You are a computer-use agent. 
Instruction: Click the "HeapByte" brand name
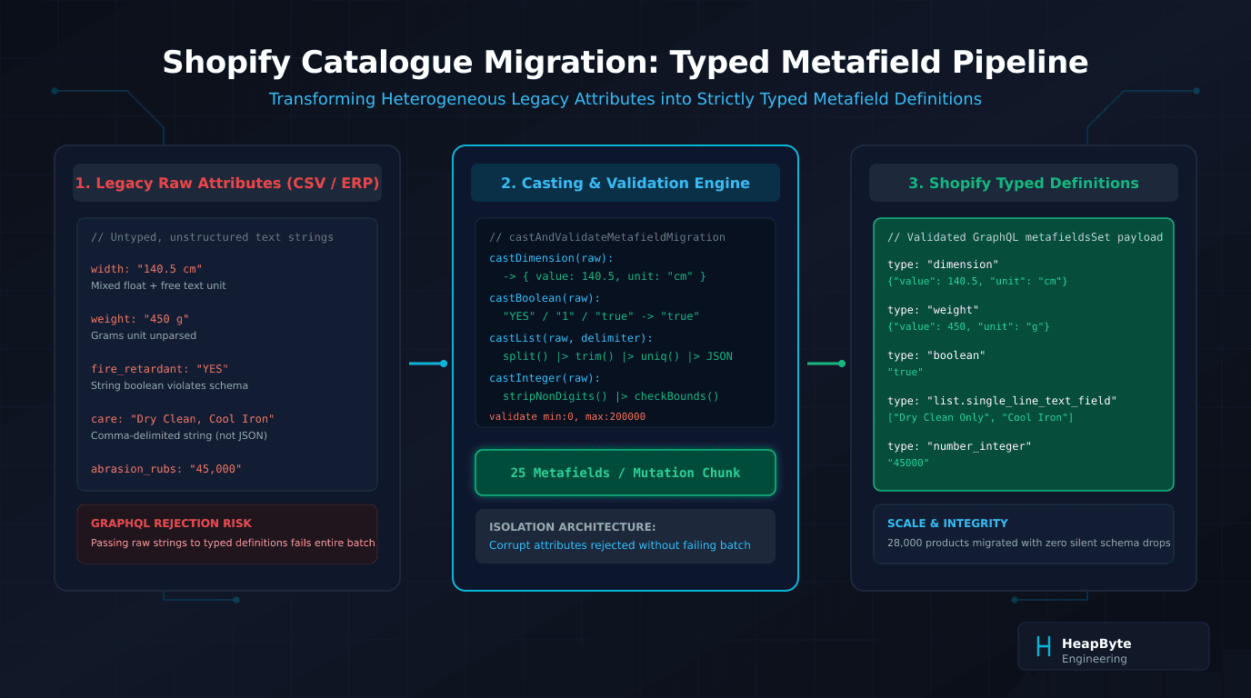pos(1096,643)
